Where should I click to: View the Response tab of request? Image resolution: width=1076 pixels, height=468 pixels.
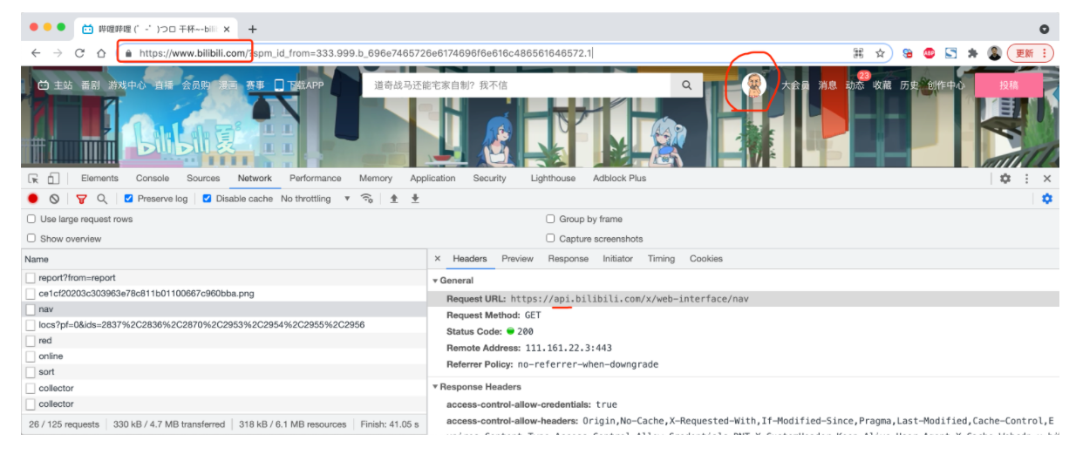568,259
